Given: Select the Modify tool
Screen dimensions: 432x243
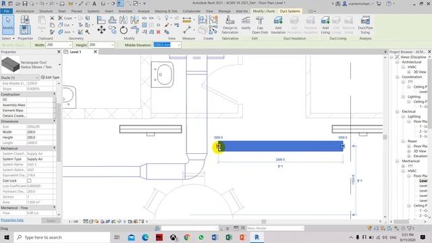Looking at the screenshot, I should (x=8, y=25).
